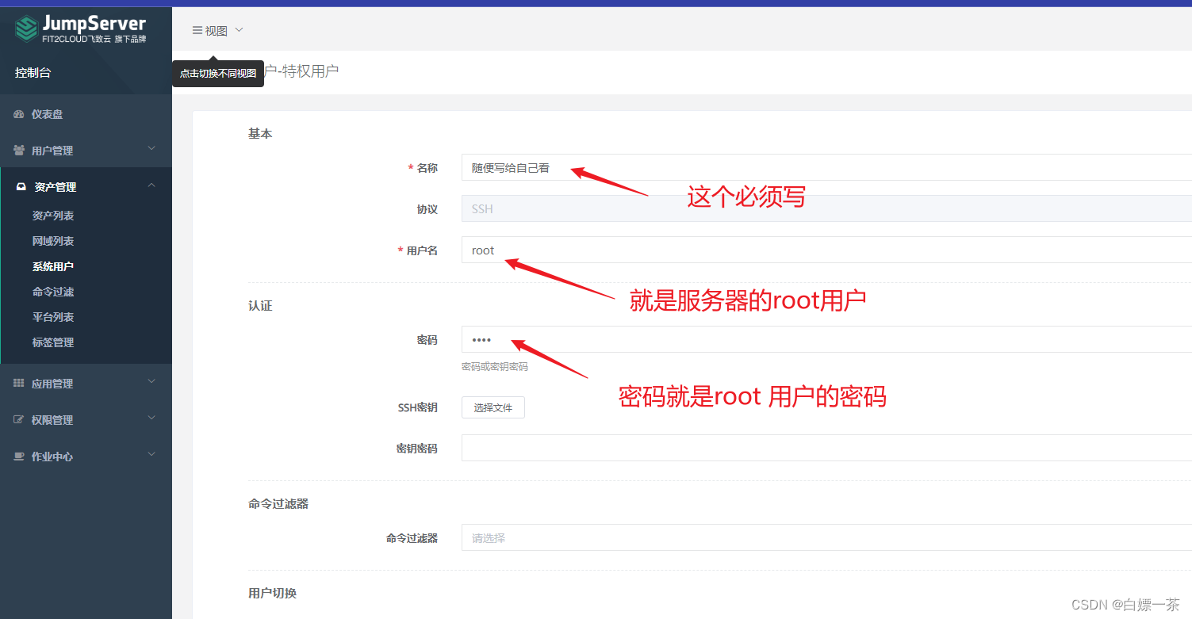
Task: Click the 认证 section heading
Action: tap(260, 305)
